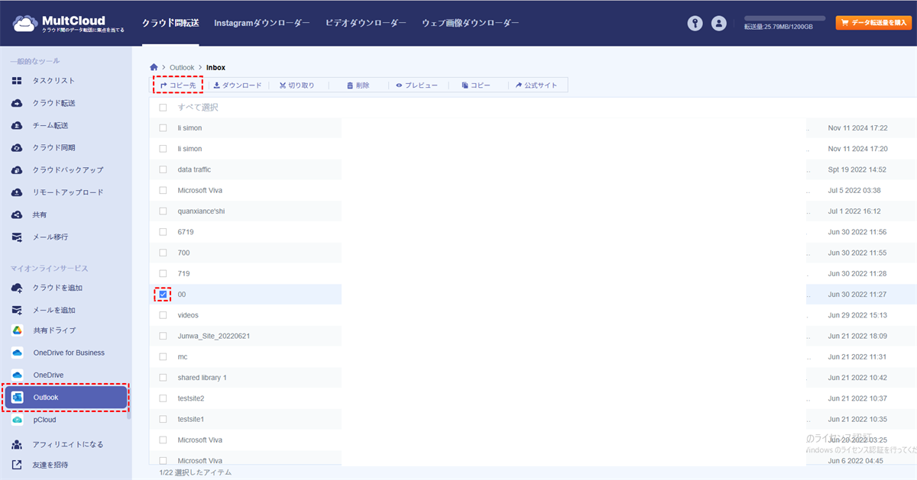917x480 pixels.
Task: Uncheck the selected 00 row checkbox
Action: click(163, 294)
